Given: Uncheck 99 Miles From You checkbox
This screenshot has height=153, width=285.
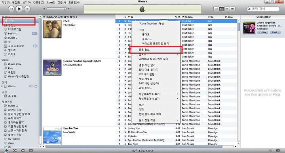Looking at the screenshot, I should point(125,132).
